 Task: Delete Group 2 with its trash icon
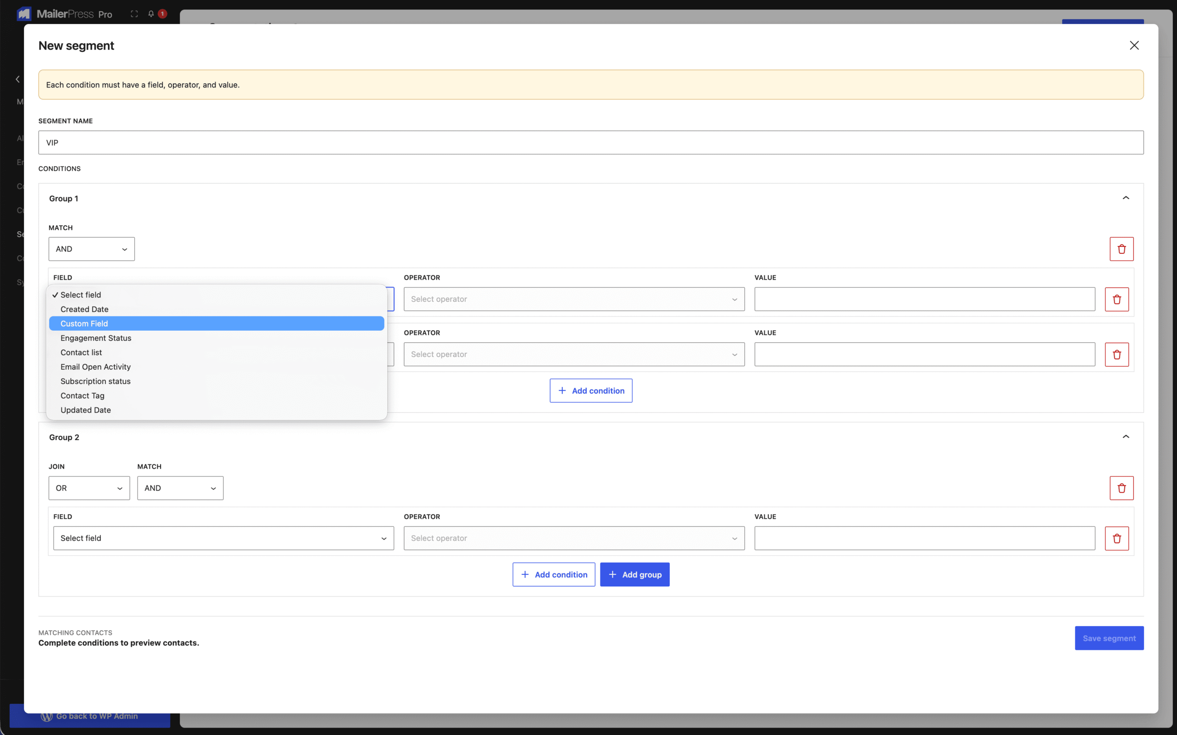click(1121, 488)
